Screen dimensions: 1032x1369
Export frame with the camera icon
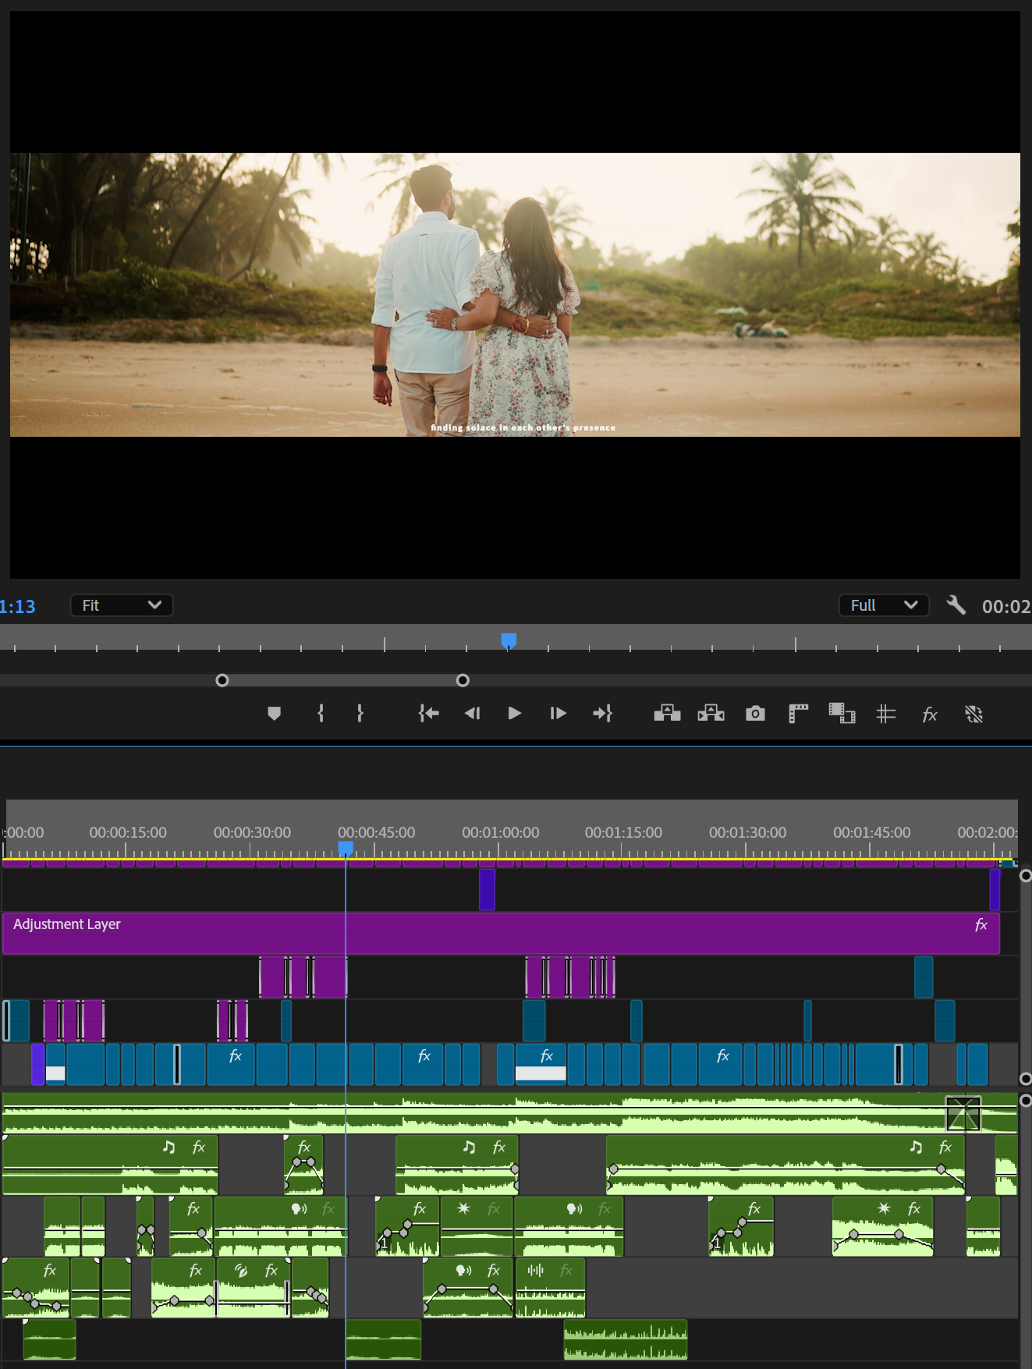[755, 714]
